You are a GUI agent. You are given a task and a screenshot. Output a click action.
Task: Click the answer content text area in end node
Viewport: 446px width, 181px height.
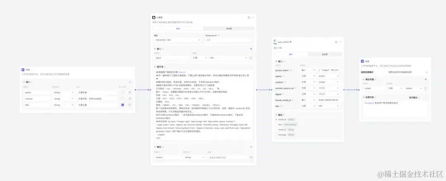point(395,108)
